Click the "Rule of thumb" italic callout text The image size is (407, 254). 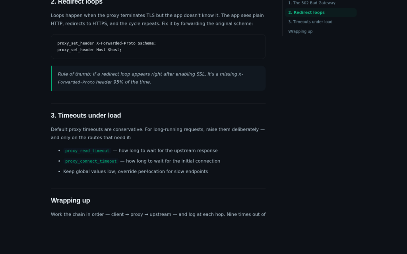[150, 78]
